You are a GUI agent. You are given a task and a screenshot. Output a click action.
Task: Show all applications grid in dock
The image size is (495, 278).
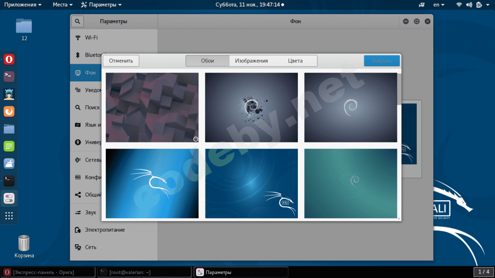(x=9, y=216)
